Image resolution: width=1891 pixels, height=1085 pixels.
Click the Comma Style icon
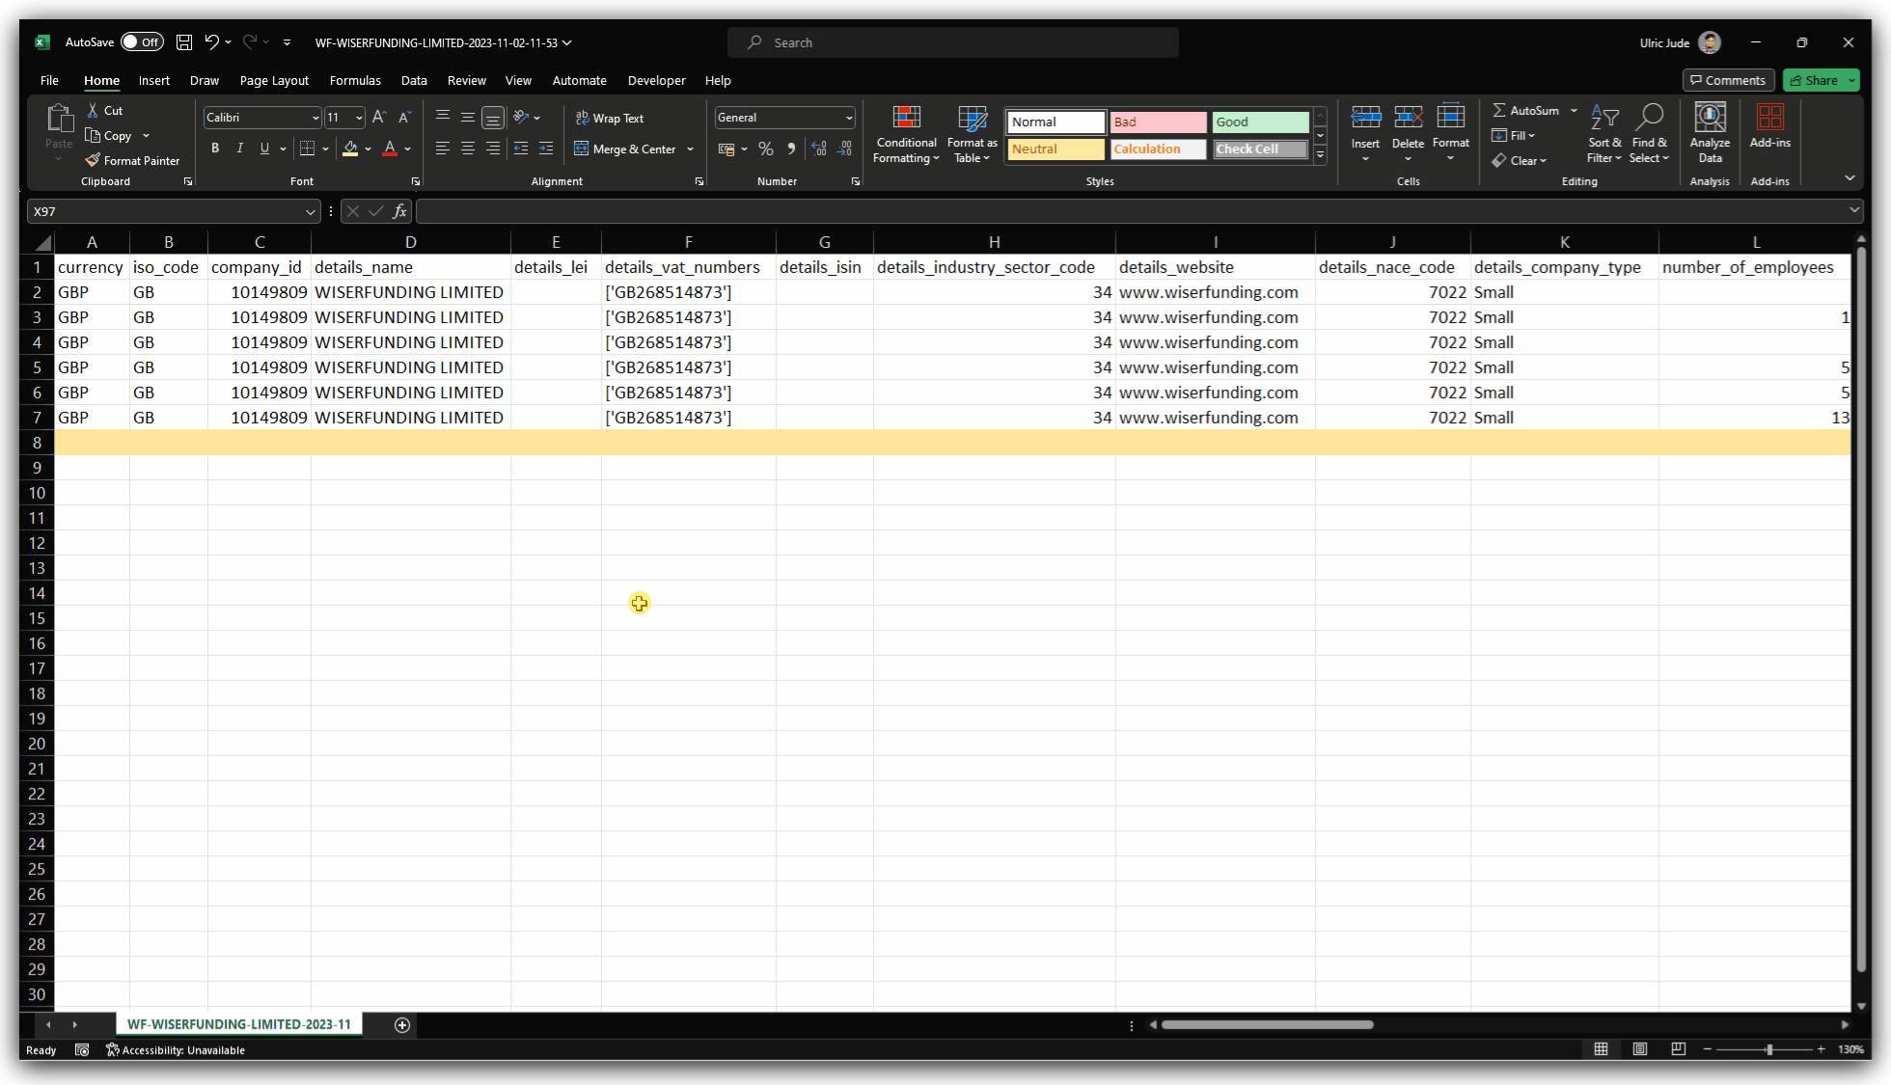click(x=791, y=149)
